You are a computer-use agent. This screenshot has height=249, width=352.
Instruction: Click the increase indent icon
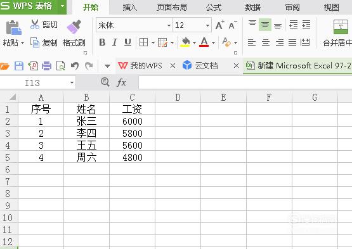[306, 25]
